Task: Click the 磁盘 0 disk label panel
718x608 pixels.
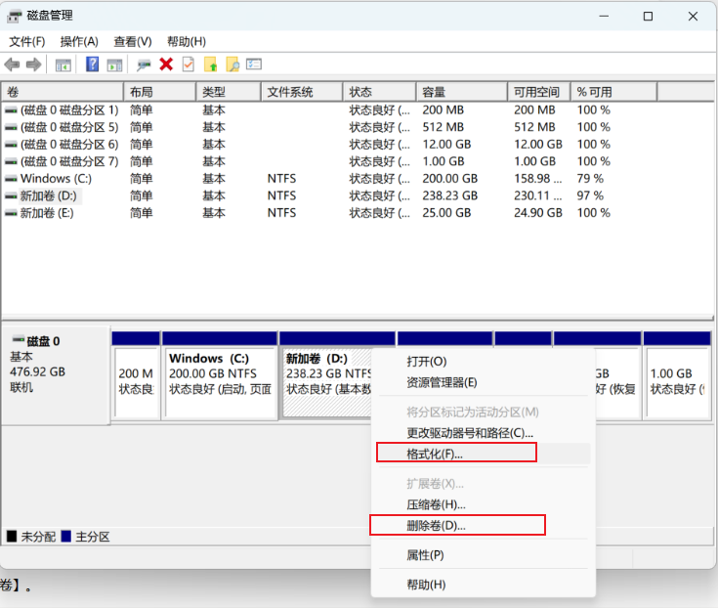Action: click(56, 374)
